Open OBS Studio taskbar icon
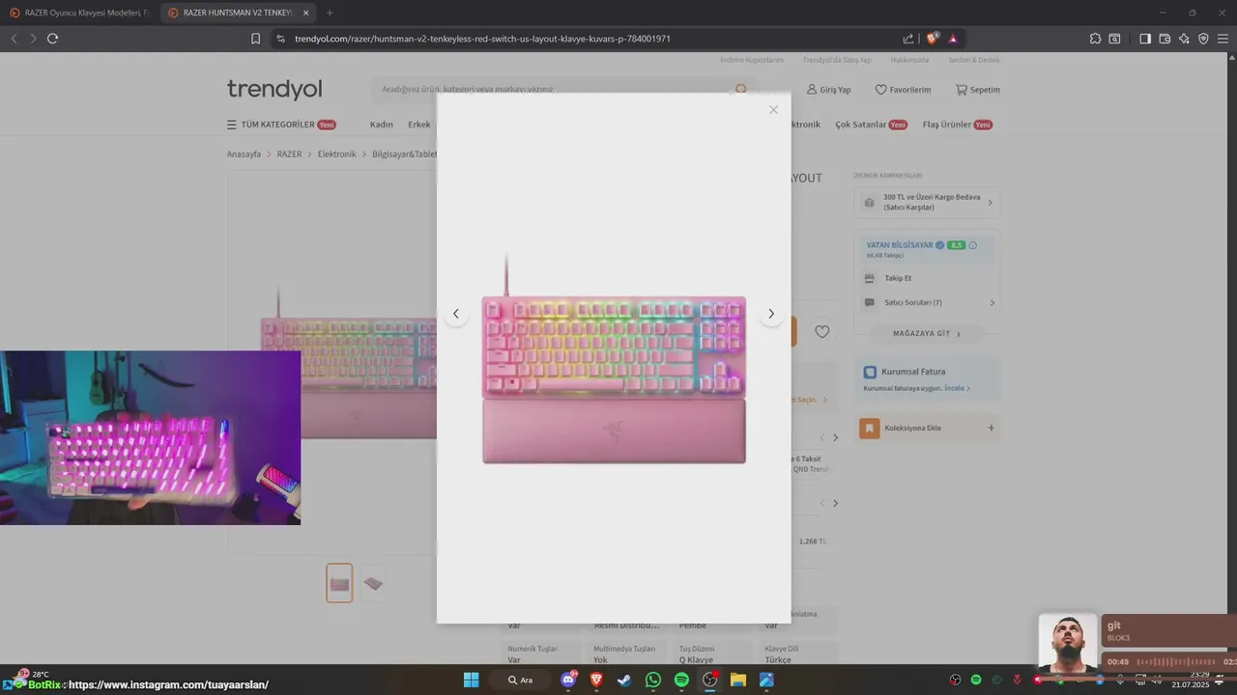The image size is (1237, 695). click(x=710, y=680)
